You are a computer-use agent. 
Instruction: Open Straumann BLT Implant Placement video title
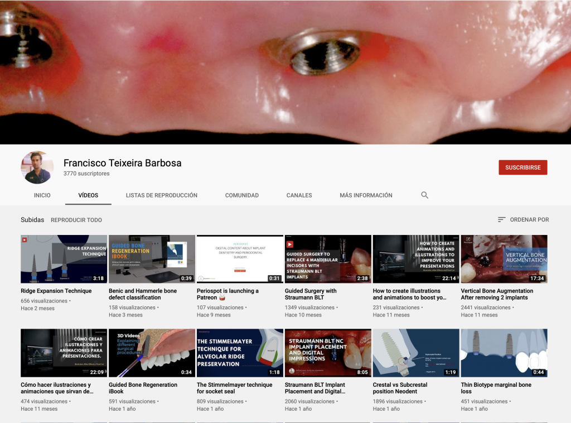click(314, 388)
